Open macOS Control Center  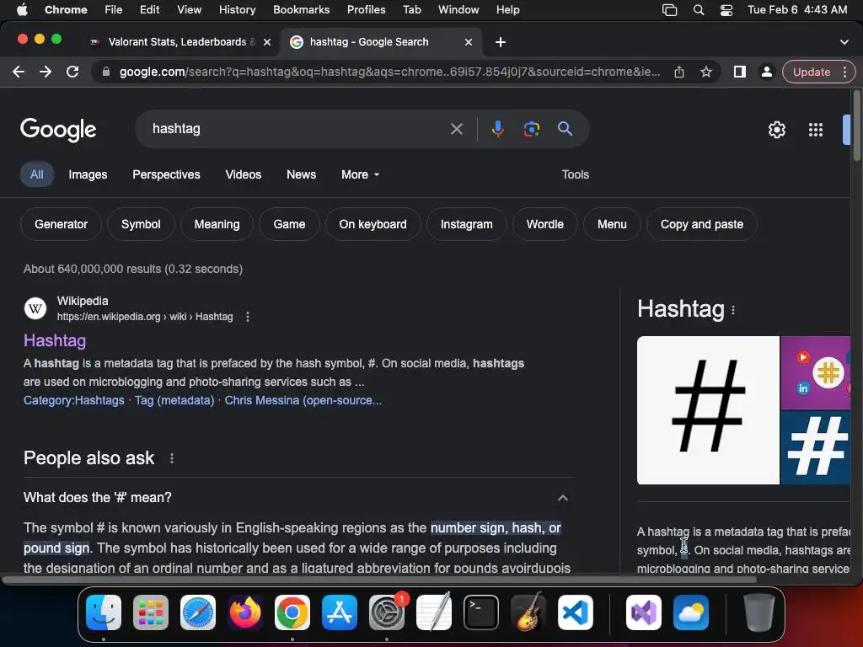726,10
